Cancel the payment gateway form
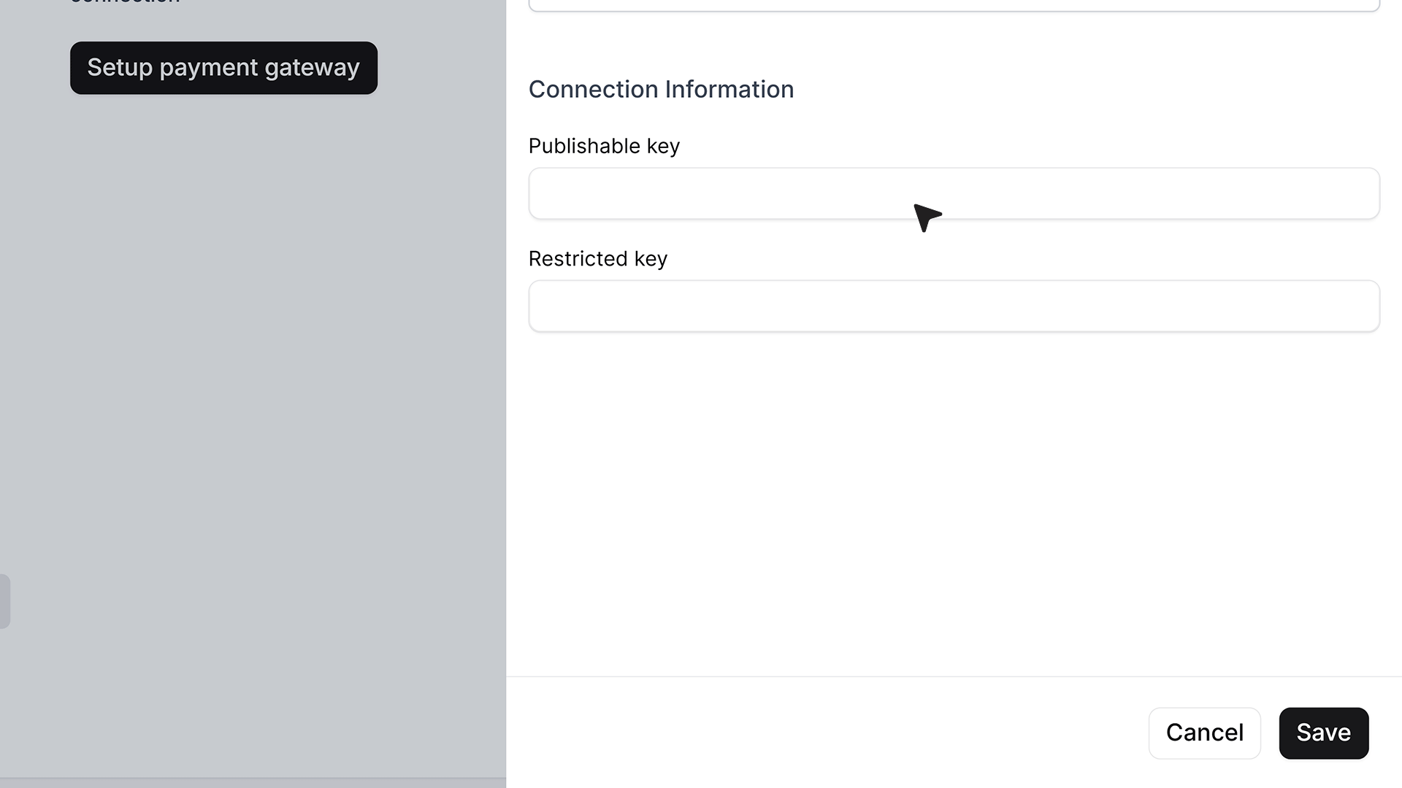The image size is (1402, 788). click(x=1204, y=733)
